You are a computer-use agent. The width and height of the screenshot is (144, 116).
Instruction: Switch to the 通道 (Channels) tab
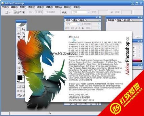(75, 20)
